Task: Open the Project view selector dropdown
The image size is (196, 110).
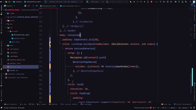Action: (9, 6)
